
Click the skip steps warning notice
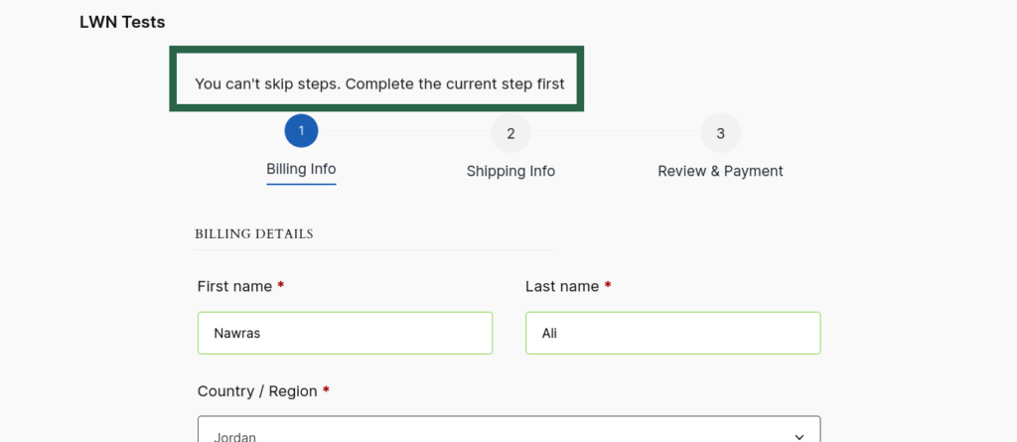tap(378, 83)
